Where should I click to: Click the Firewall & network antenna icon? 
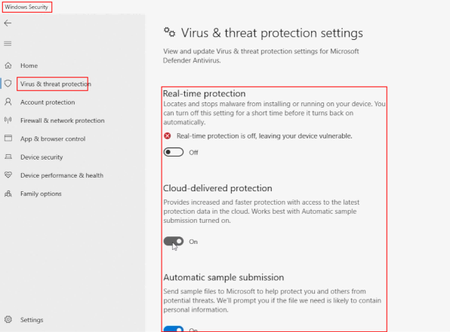[x=8, y=120]
